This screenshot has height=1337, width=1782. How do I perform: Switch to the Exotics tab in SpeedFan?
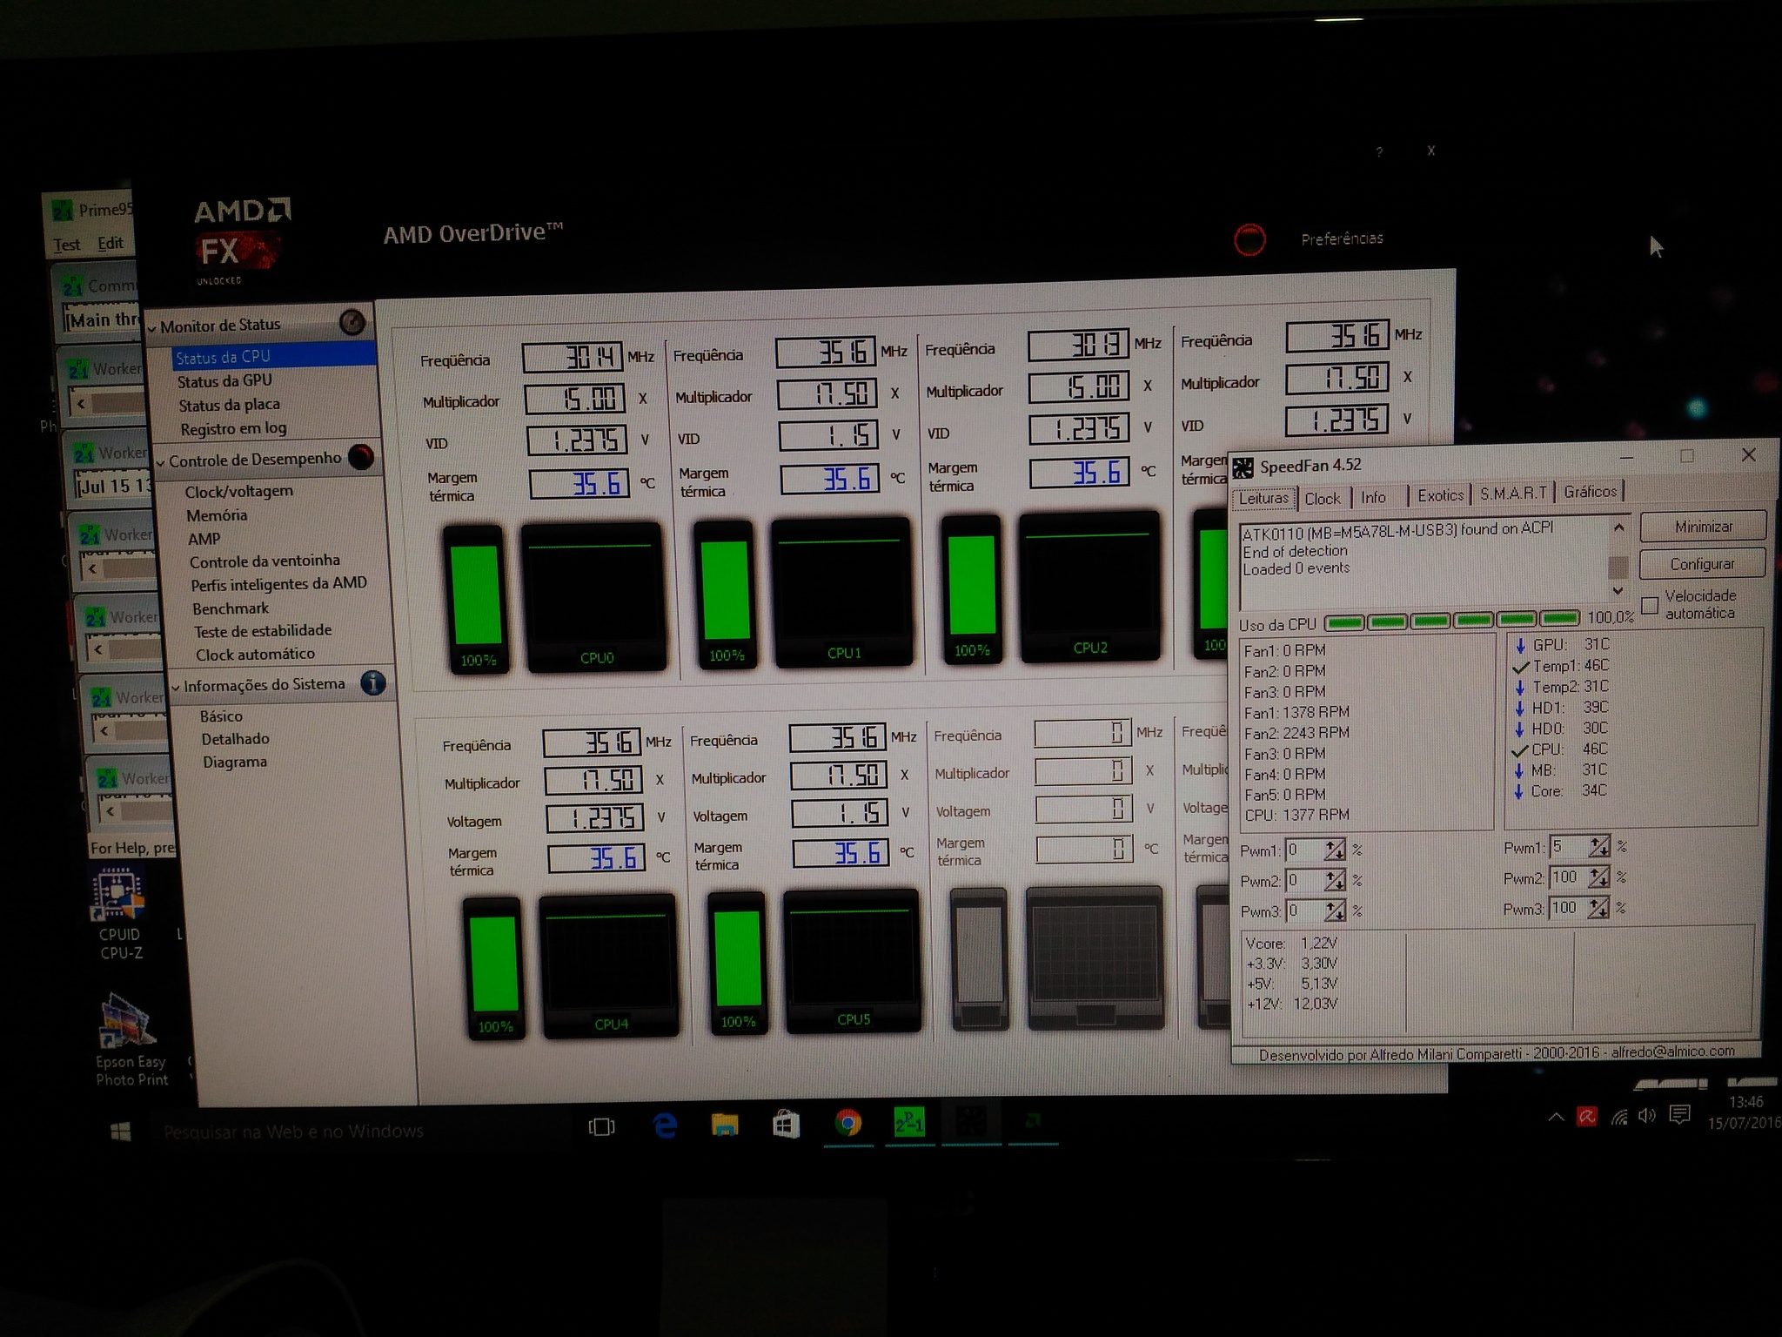coord(1440,495)
